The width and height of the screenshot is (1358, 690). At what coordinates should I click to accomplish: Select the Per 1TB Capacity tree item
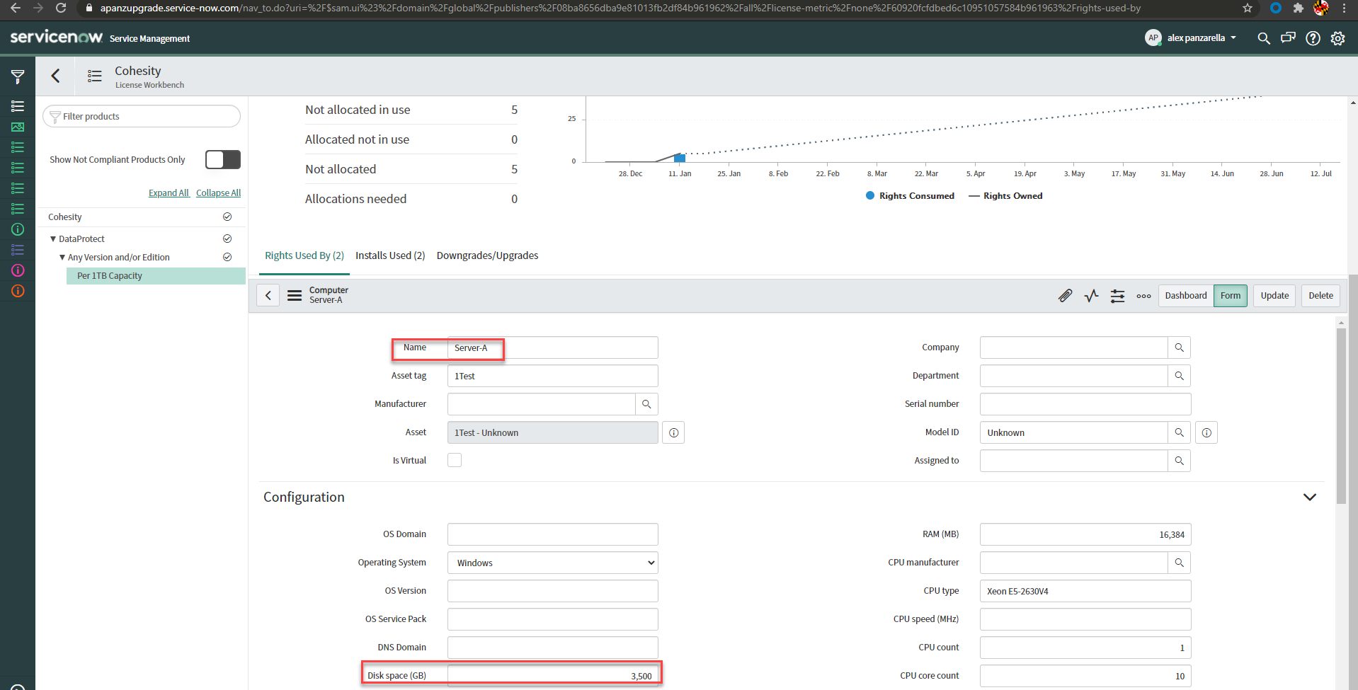tap(156, 276)
